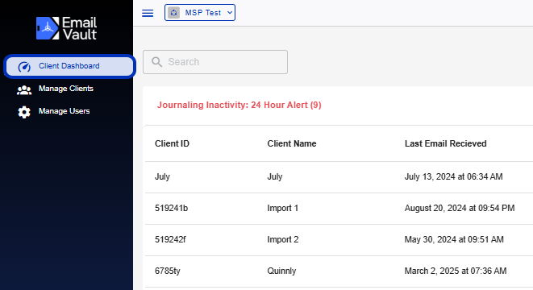This screenshot has width=533, height=290.
Task: Go to Manage Clients
Action: (x=65, y=89)
